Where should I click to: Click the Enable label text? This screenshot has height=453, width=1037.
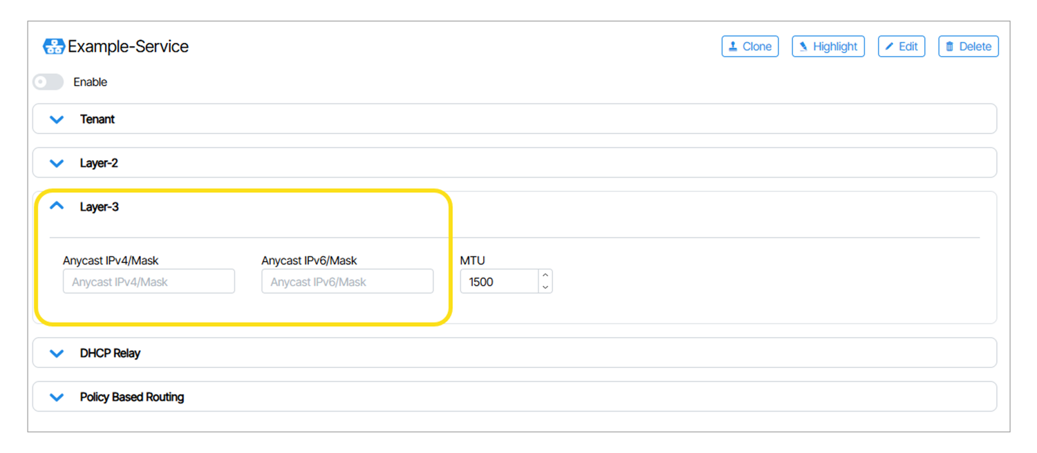pyautogui.click(x=90, y=82)
